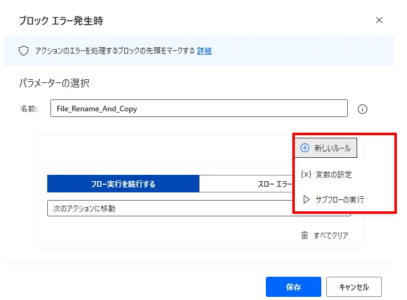The width and height of the screenshot is (407, 300).
Task: Choose 変数の設定 from the rule menu
Action: 333,174
